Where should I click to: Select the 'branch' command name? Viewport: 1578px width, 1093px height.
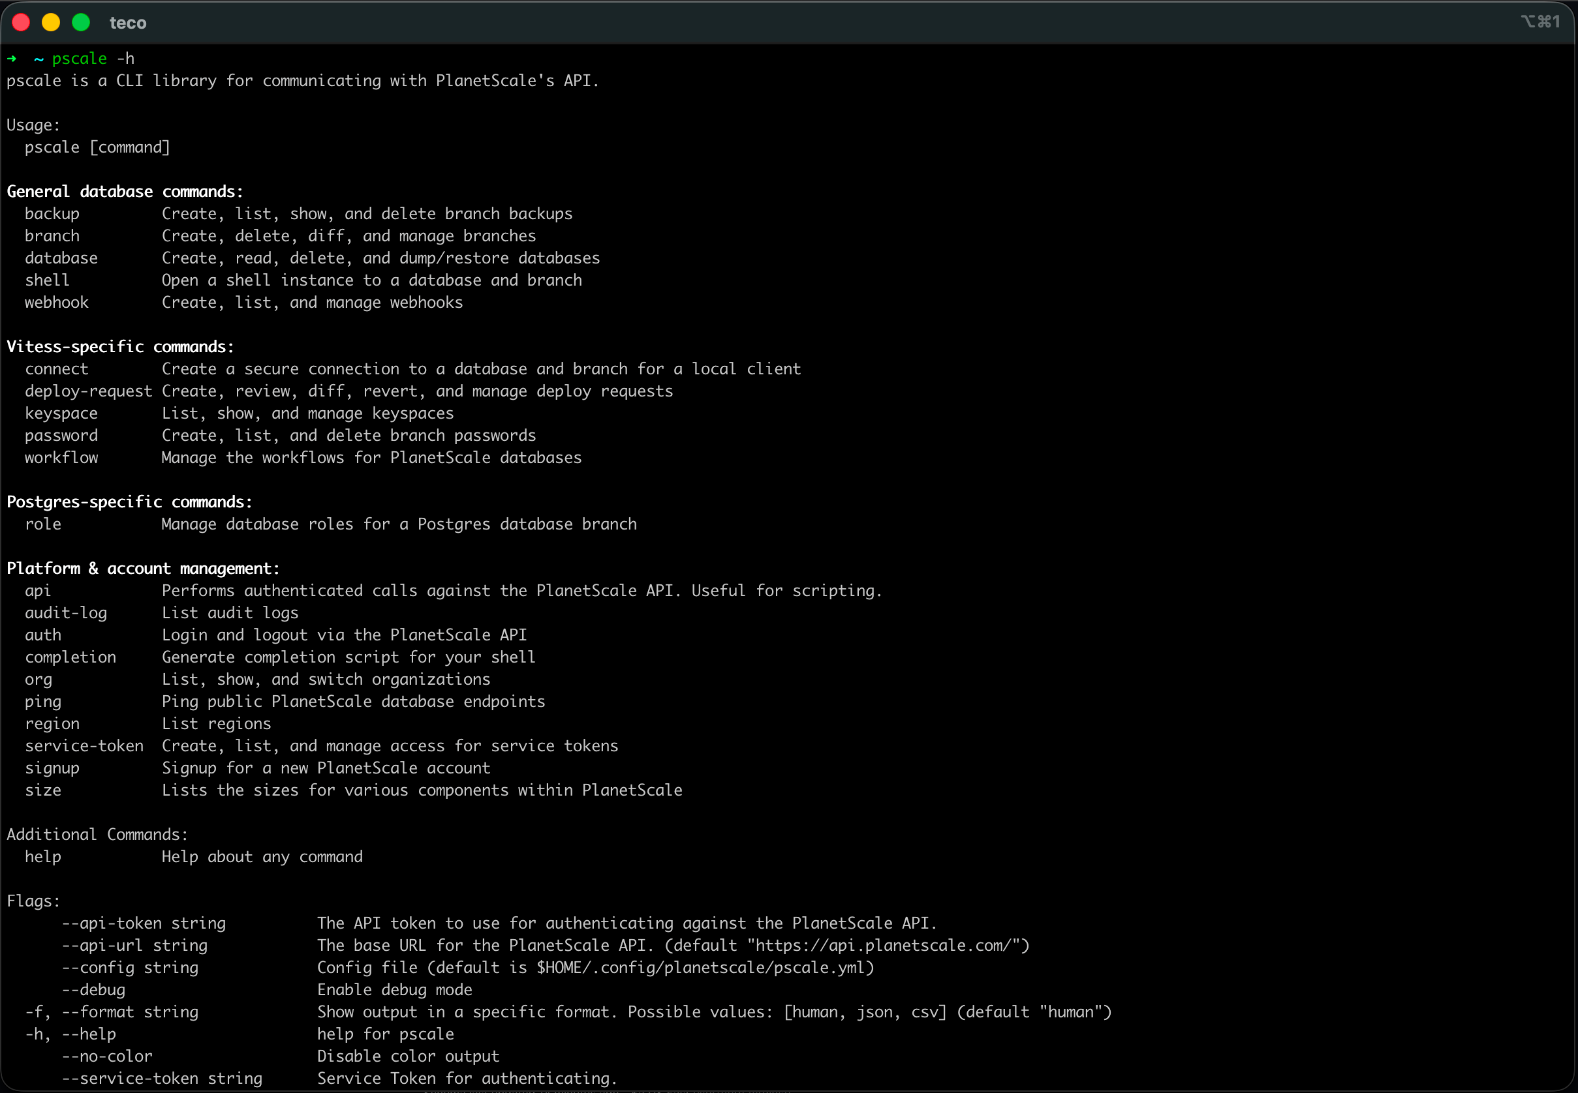coord(52,235)
